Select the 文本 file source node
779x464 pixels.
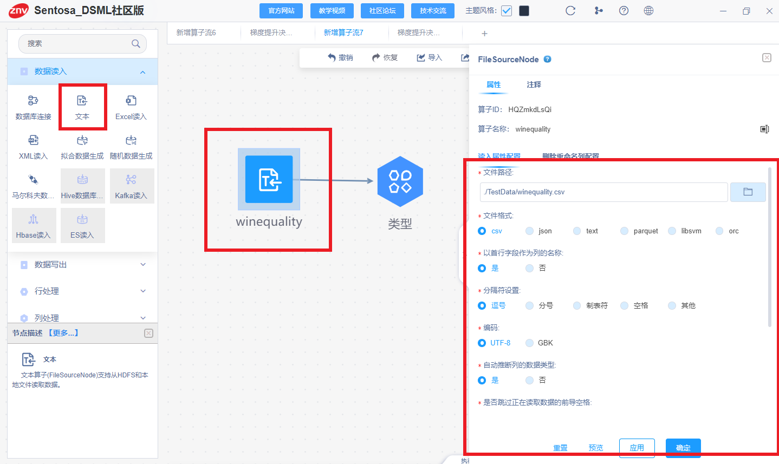(82, 107)
